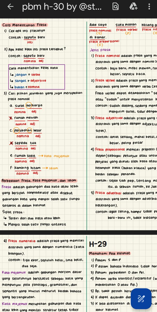Tap "suka makan" in the example sentence
Viewport: 157px width, 312px height.
[126, 25]
